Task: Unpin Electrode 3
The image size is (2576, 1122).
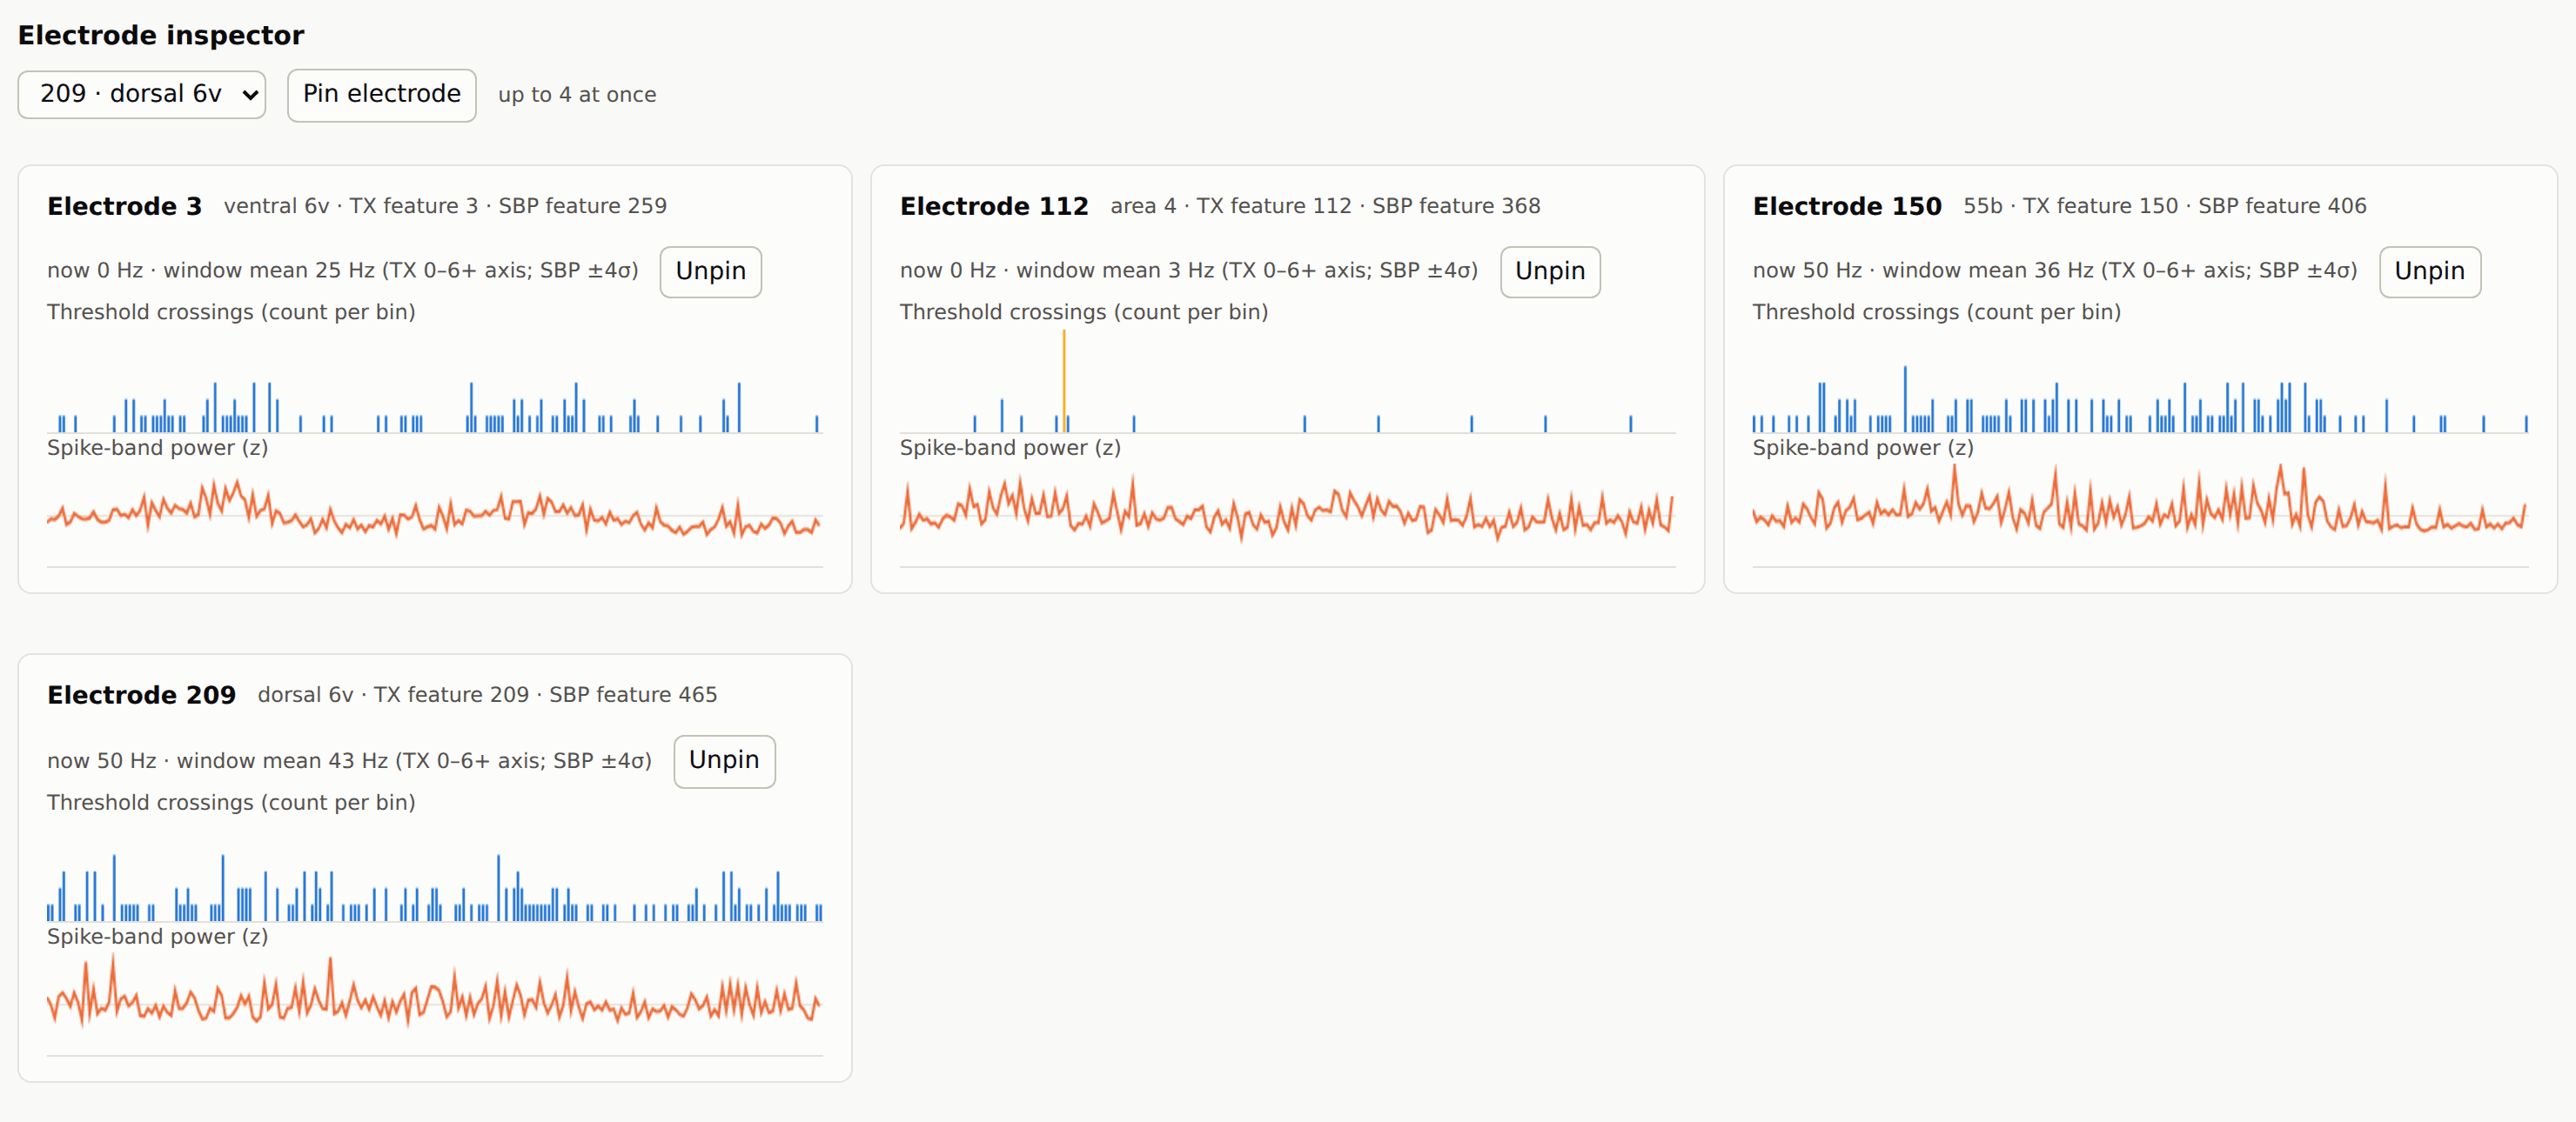Action: [710, 271]
